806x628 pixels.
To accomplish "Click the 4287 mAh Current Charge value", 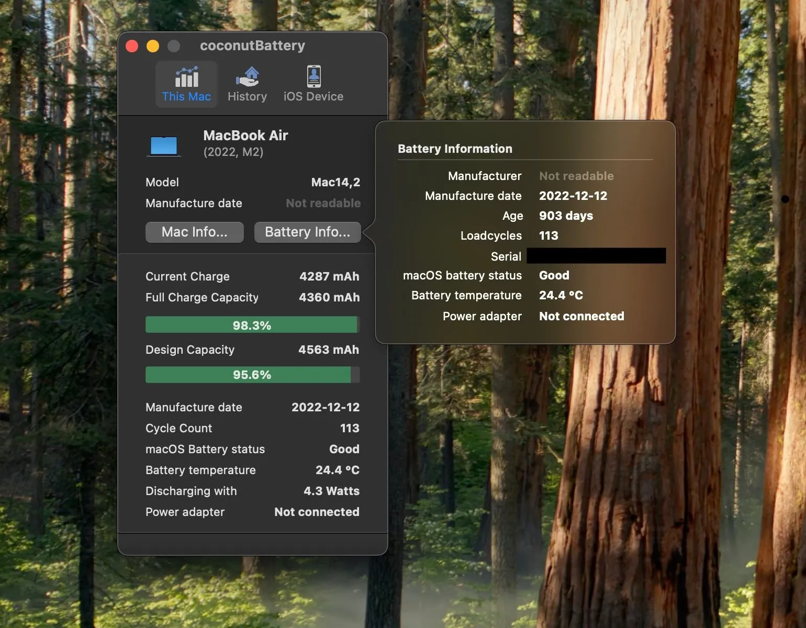I will (329, 276).
